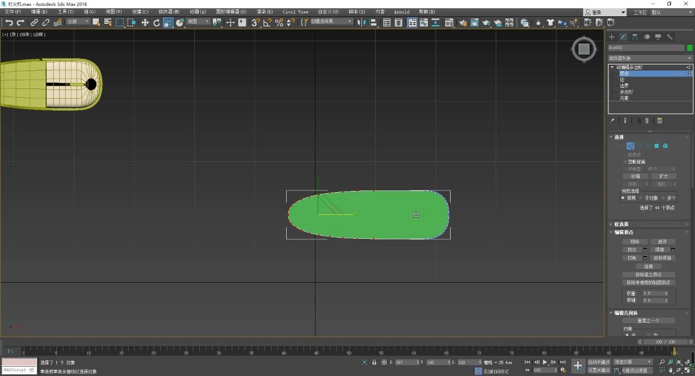Click the Mirror tool icon
695x376 pixels.
coord(362,22)
